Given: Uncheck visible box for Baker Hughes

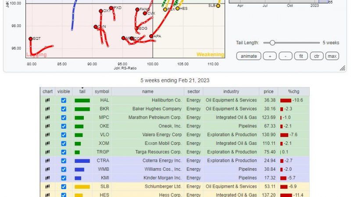Looking at the screenshot, I should point(64,109).
